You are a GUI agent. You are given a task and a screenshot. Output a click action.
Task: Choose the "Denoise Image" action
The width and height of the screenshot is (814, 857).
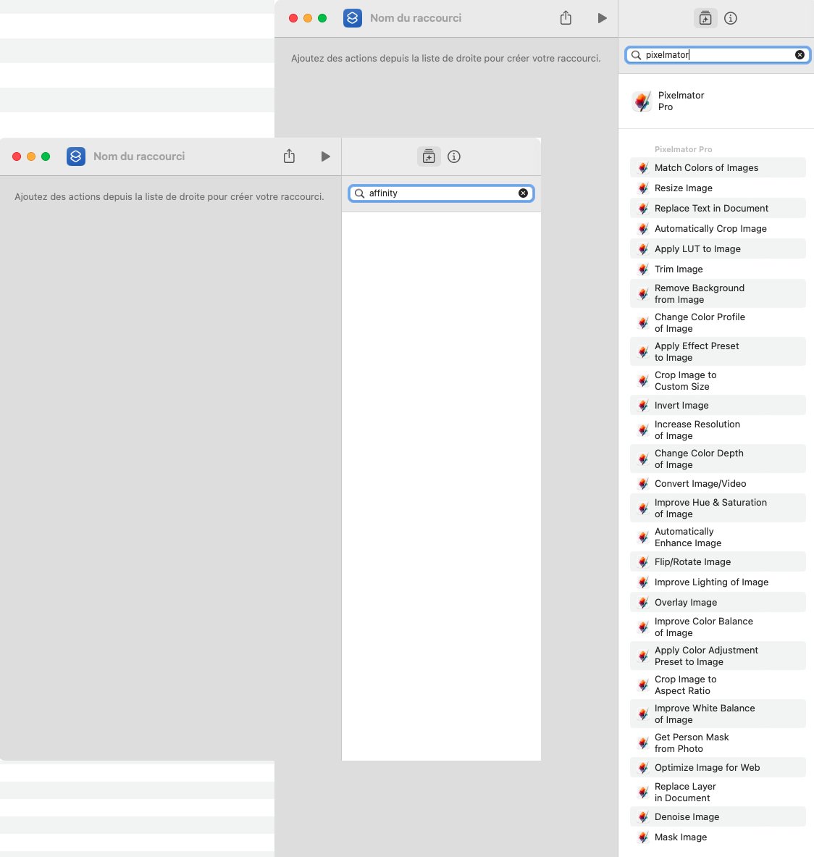718,816
